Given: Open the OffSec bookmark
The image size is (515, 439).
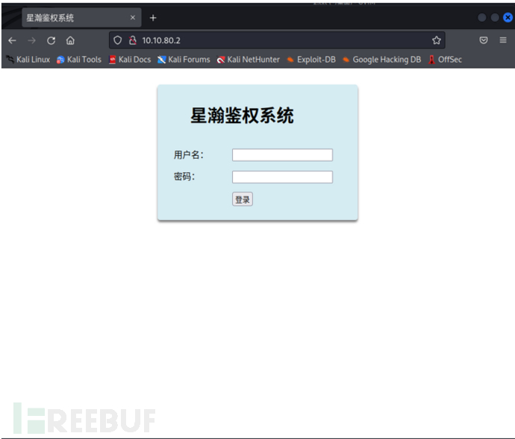Looking at the screenshot, I should pos(445,60).
